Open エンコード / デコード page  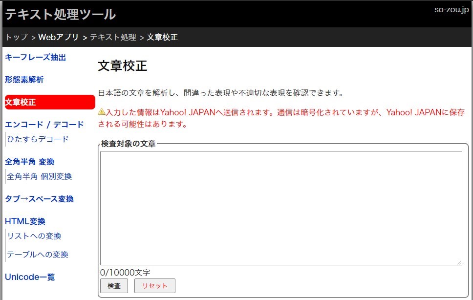tap(44, 125)
